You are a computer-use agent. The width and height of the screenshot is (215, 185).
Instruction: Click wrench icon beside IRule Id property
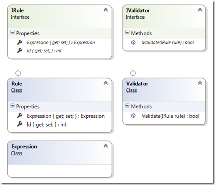(x=20, y=50)
